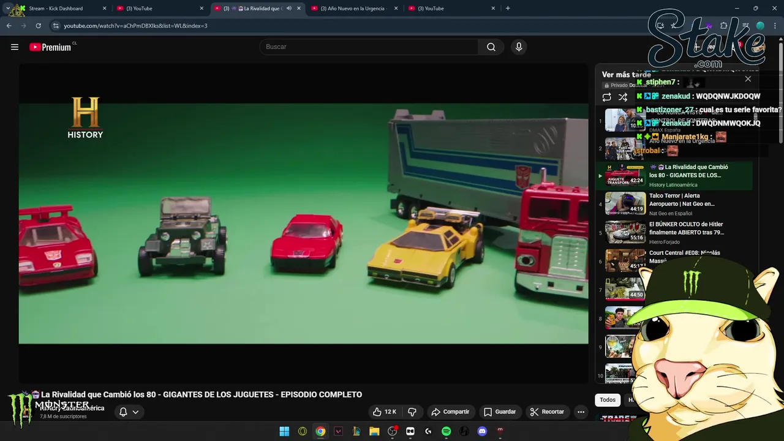
Task: View site information icon in address bar
Action: [56, 26]
